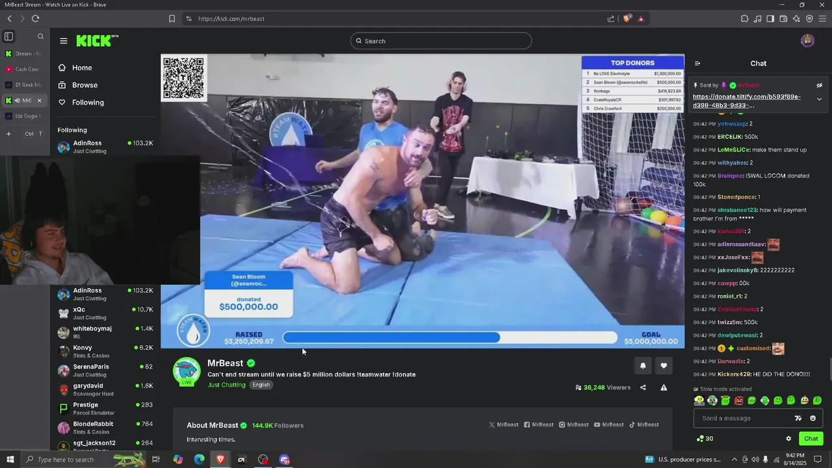Open a new tab with plus

click(x=8, y=134)
